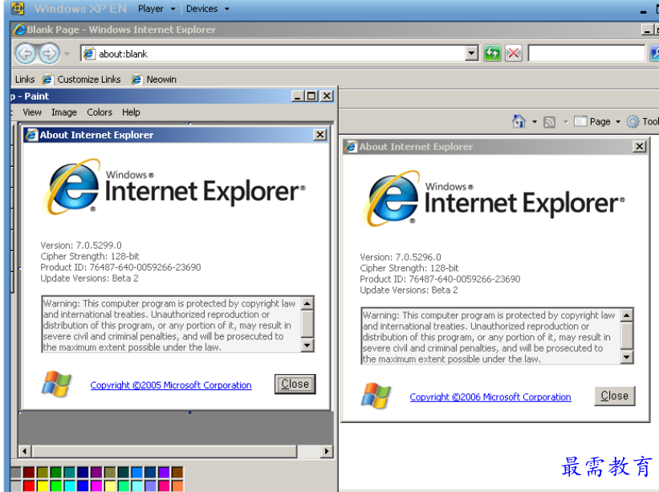Open the Neowin favorite link
The image size is (659, 492).
(x=154, y=79)
